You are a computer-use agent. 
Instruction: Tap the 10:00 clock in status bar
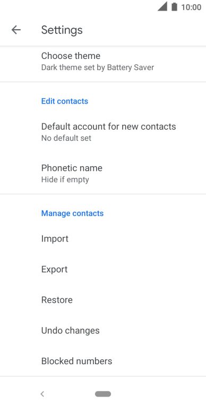click(191, 7)
